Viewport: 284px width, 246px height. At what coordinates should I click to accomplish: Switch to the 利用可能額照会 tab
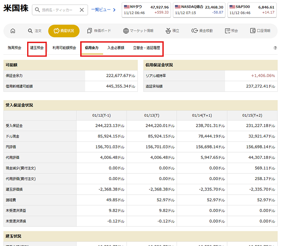click(x=64, y=48)
